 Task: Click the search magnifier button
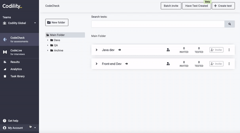coord(229,24)
